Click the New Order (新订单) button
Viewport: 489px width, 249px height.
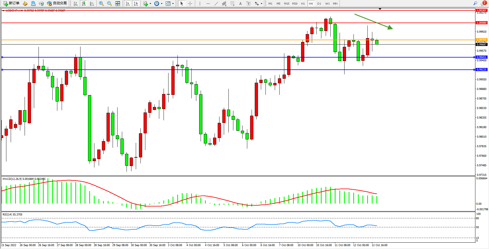click(x=12, y=3)
